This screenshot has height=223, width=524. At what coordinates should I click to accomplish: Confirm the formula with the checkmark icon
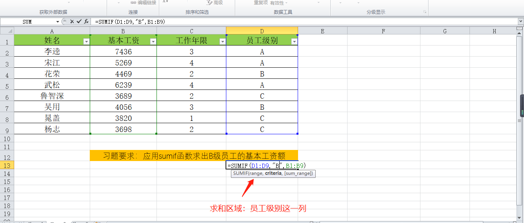tap(79, 22)
